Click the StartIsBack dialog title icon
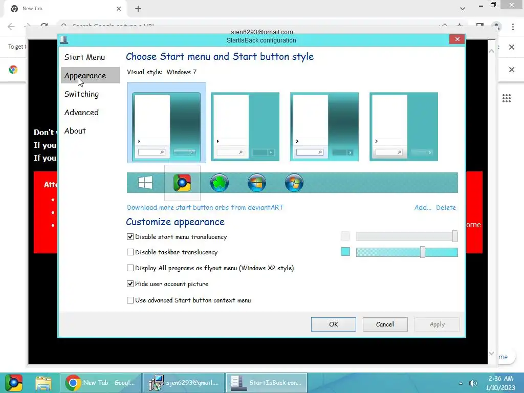This screenshot has height=393, width=524. pyautogui.click(x=64, y=40)
